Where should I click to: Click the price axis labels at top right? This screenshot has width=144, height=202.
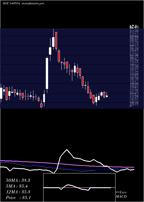click(134, 27)
